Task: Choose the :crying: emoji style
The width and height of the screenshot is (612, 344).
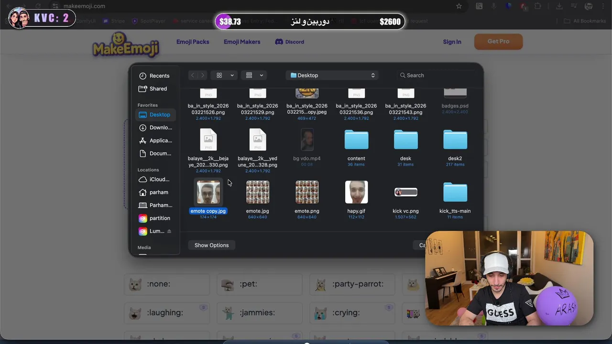Action: pyautogui.click(x=352, y=312)
